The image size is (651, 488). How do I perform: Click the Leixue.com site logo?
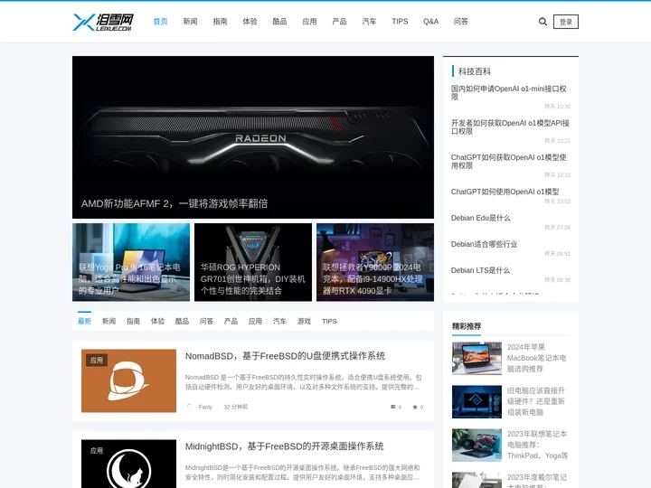(x=103, y=22)
